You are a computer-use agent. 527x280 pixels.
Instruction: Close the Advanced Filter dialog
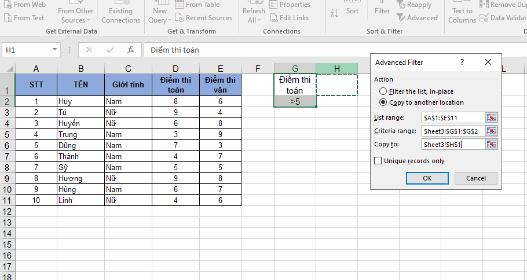click(x=488, y=62)
